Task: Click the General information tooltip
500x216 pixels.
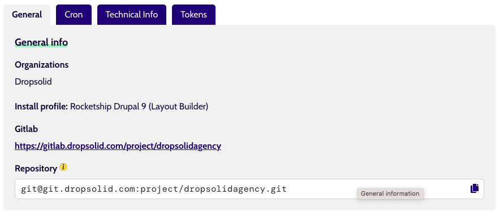Action: 390,193
